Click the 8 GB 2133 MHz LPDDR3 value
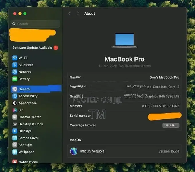Screen dimensions: 195x172 pyautogui.click(x=161, y=106)
